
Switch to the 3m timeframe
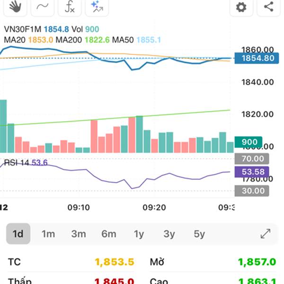tap(79, 234)
